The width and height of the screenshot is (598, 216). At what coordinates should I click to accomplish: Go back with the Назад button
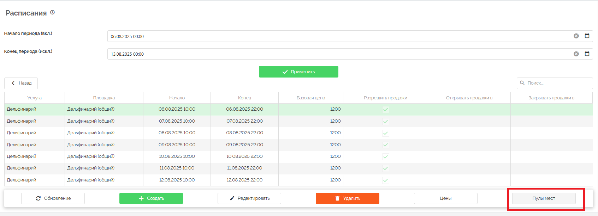(x=21, y=83)
